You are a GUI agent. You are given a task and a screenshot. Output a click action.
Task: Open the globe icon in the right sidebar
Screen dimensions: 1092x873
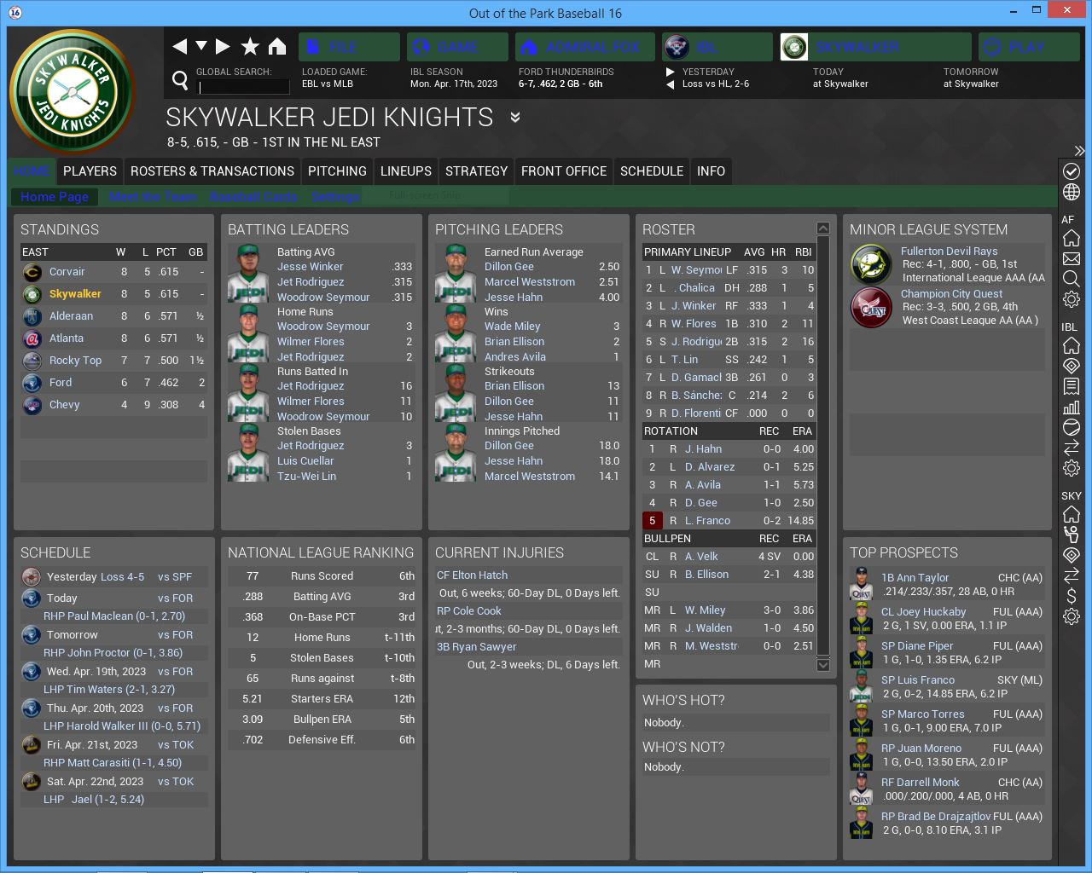point(1072,193)
